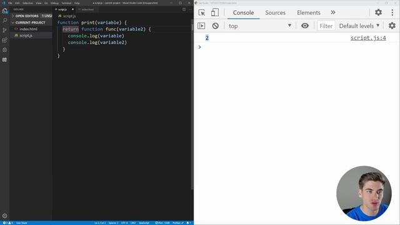Open the Source Control view
Image resolution: width=400 pixels, height=225 pixels.
pos(4,30)
